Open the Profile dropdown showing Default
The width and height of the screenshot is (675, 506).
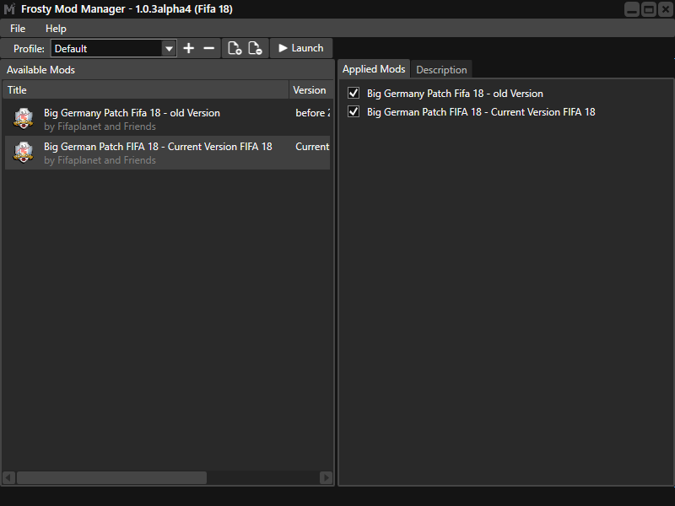click(x=114, y=49)
